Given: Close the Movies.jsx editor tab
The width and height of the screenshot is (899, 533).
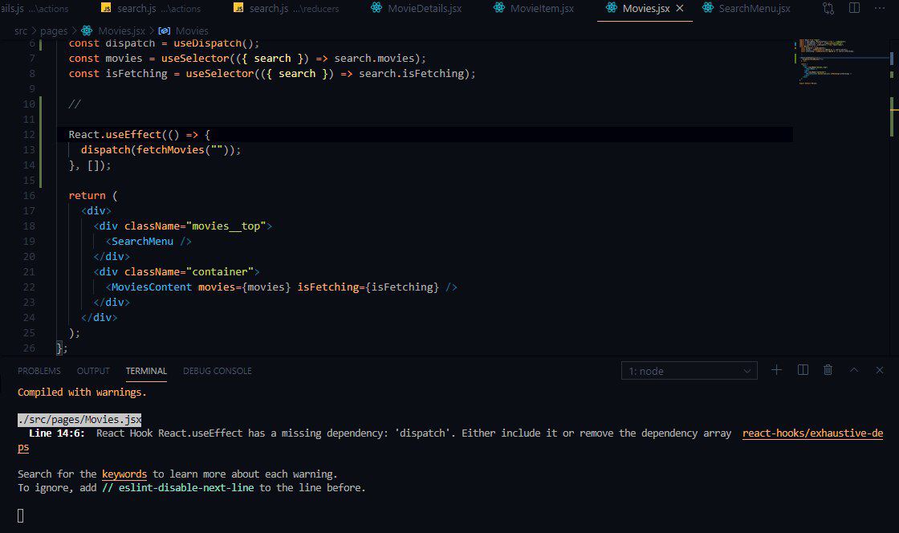Looking at the screenshot, I should [x=680, y=8].
